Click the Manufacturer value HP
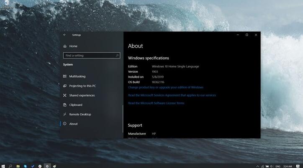This screenshot has height=168, width=303. (154, 133)
